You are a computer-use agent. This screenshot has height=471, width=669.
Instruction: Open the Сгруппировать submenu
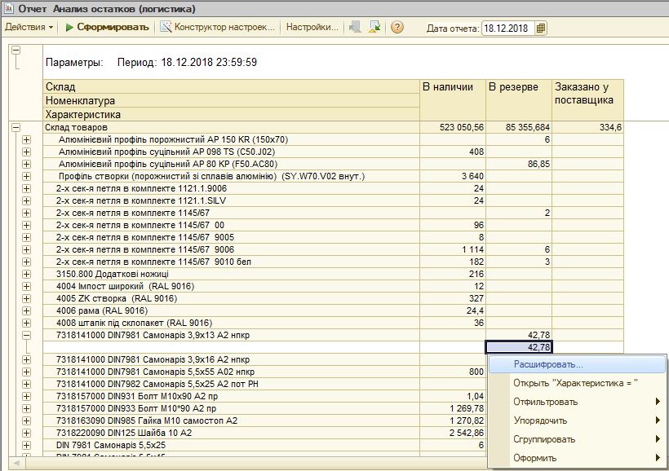click(544, 439)
